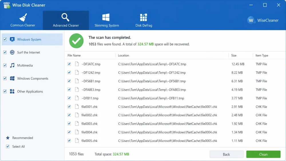286x161 pixels.
Task: Select the file name file0002.chk
Action: (89, 115)
